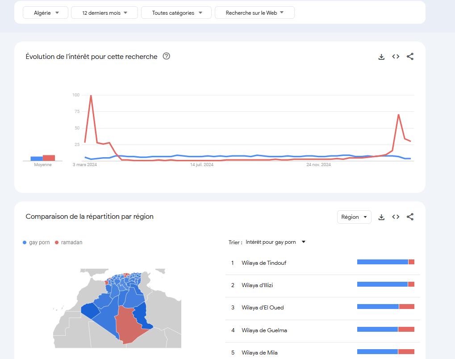Screen dimensions: 455x359
Task: Open embed code for interest over time chart
Action: pyautogui.click(x=396, y=57)
